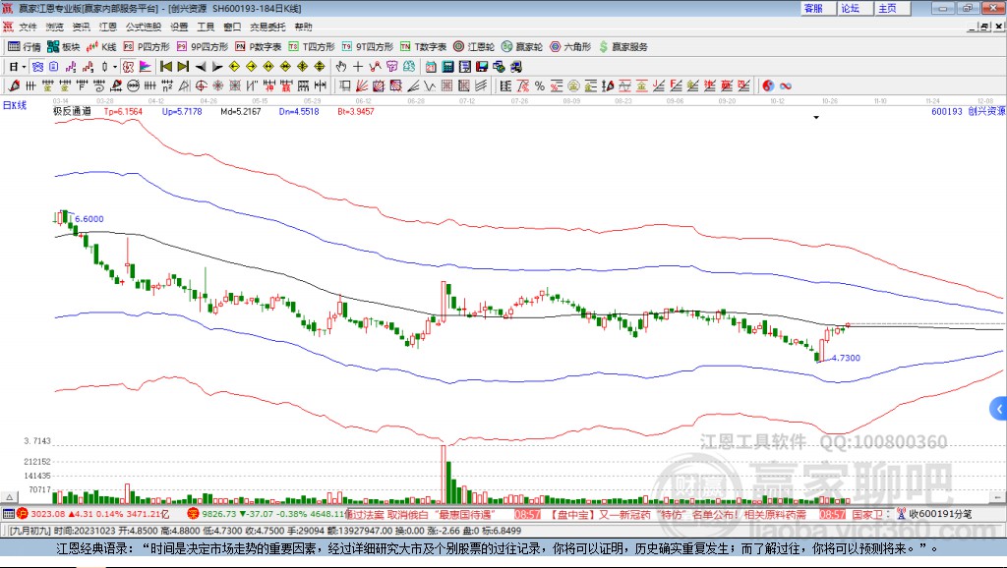1007x568 pixels.
Task: Open the 9T四方形 tool
Action: (368, 47)
